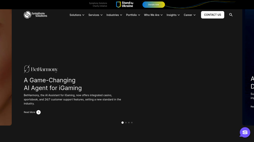The height and width of the screenshot is (142, 254).
Task: Expand the Services dropdown menu
Action: click(96, 15)
